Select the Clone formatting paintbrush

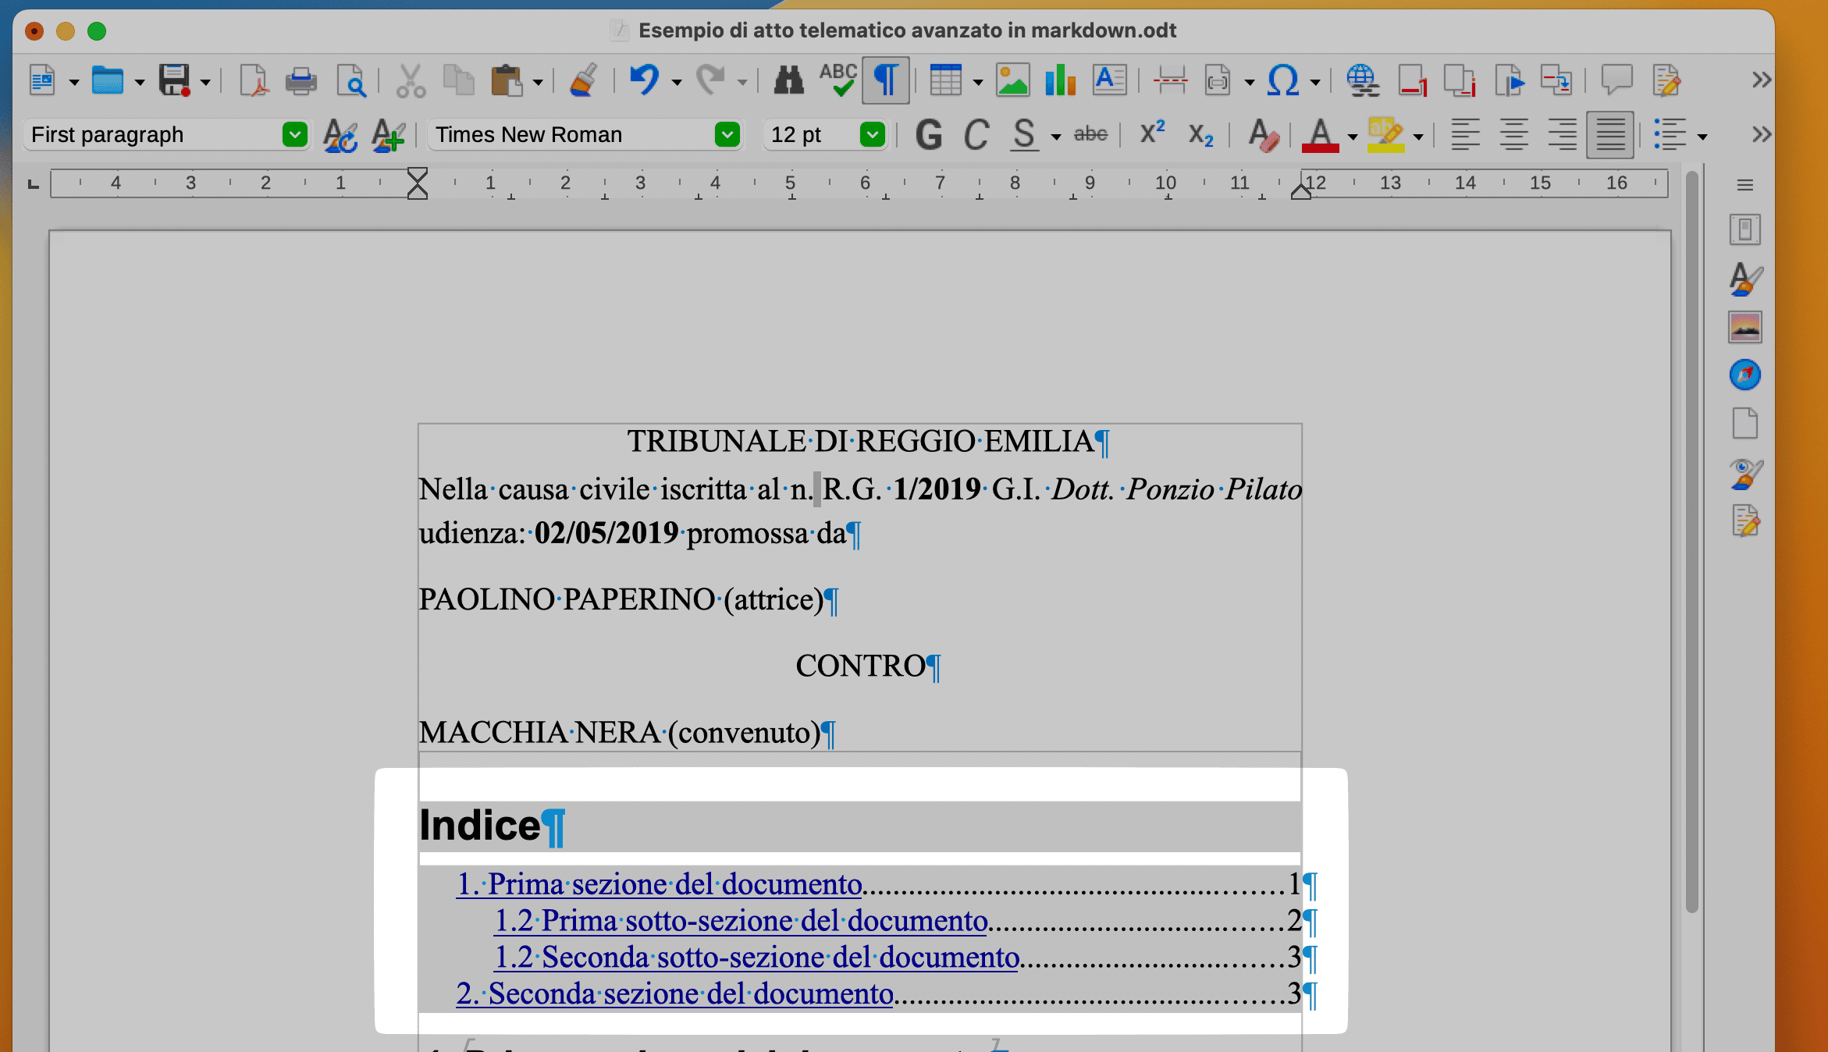583,80
